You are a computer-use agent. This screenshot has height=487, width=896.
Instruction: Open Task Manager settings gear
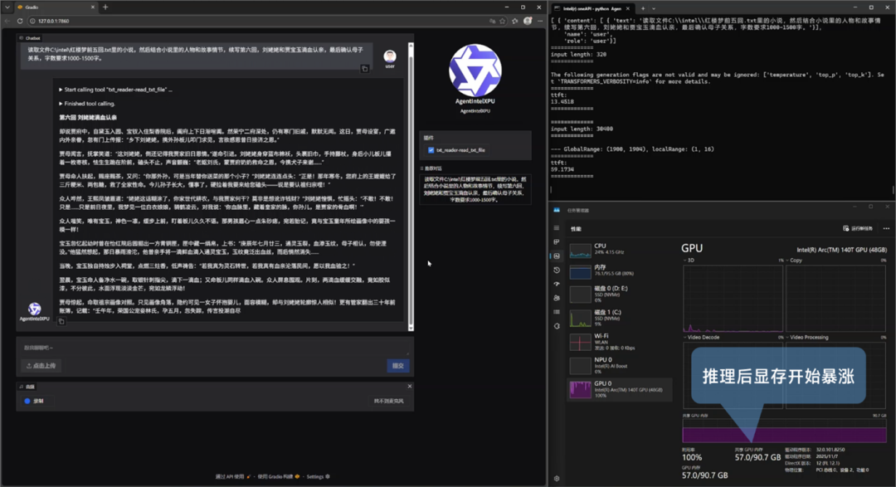pyautogui.click(x=557, y=479)
